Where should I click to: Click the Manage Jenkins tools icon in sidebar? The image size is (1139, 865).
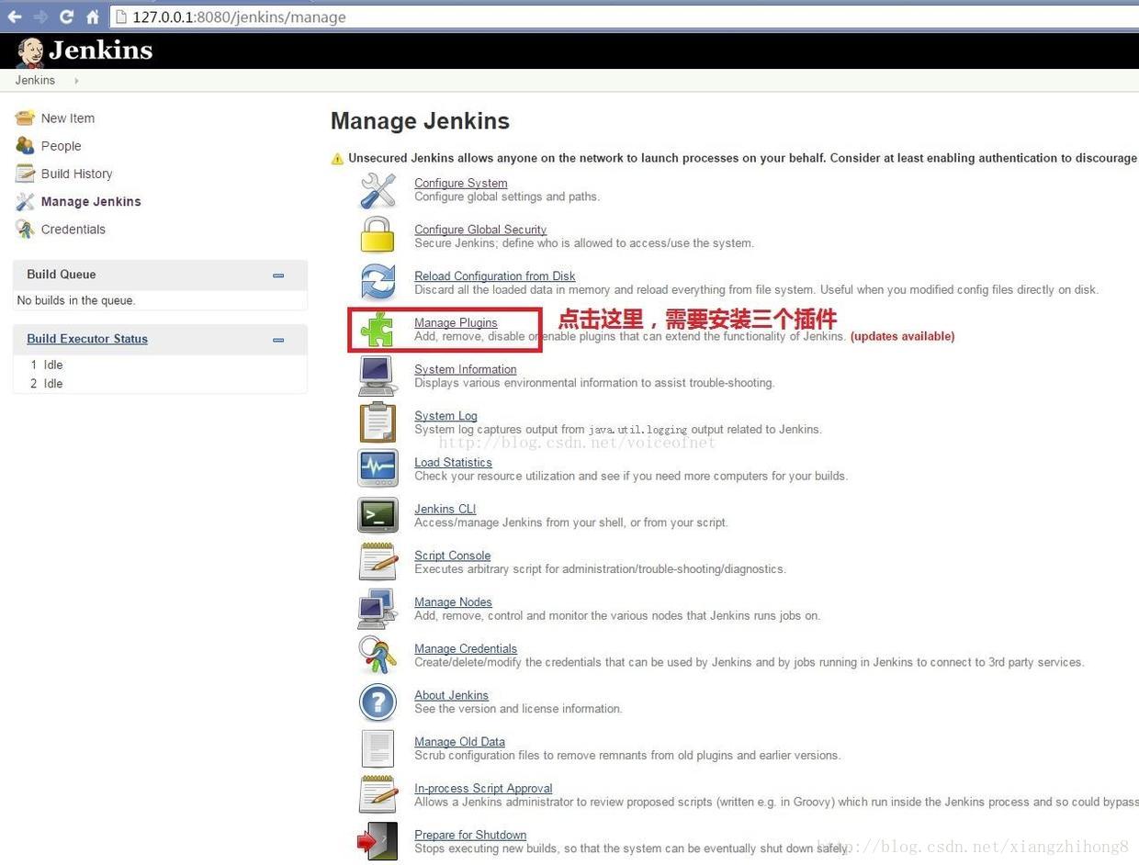[x=25, y=201]
